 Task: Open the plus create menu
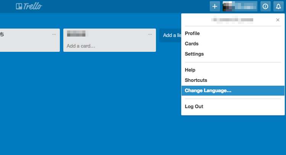click(215, 6)
